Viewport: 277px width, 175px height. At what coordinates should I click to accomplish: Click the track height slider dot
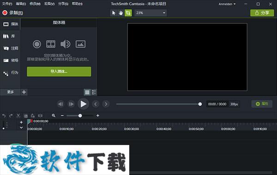point(4,128)
